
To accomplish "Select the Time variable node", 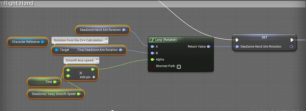I will click(x=44, y=82).
